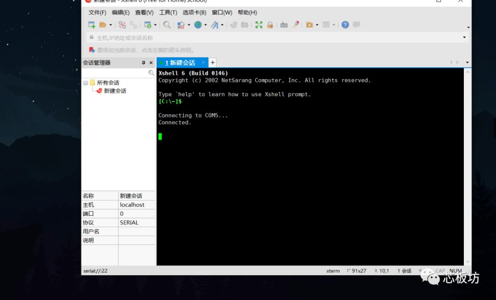Open the 窗口(W) menu
The width and height of the screenshot is (496, 300).
222,12
